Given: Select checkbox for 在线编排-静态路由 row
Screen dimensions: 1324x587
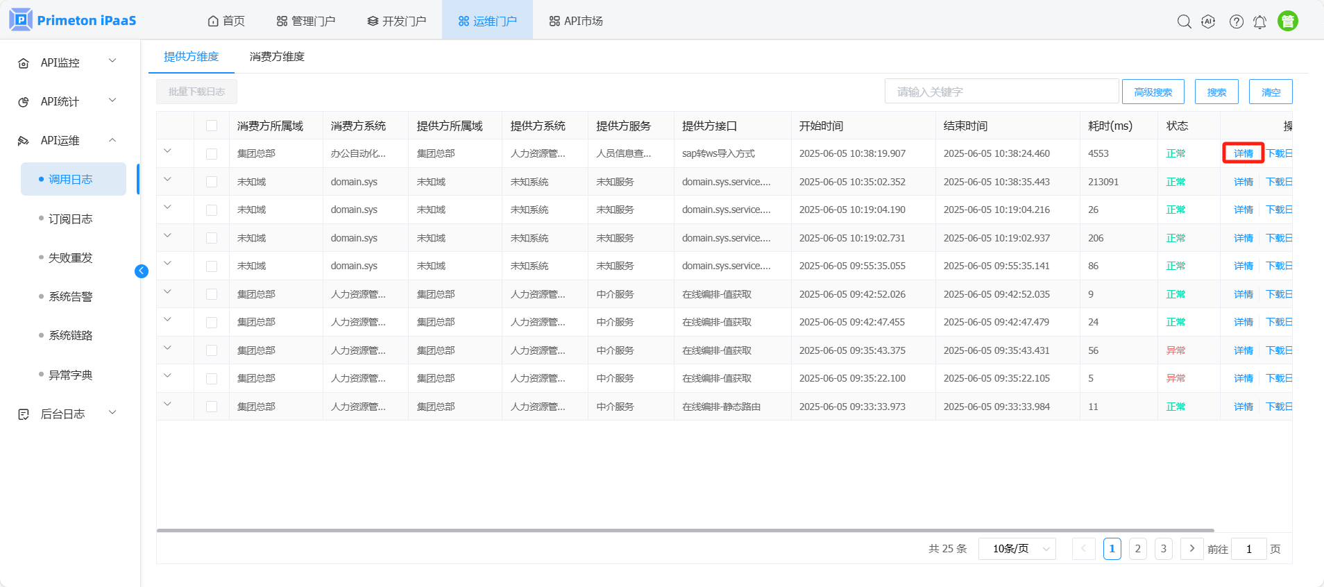Looking at the screenshot, I should [212, 407].
